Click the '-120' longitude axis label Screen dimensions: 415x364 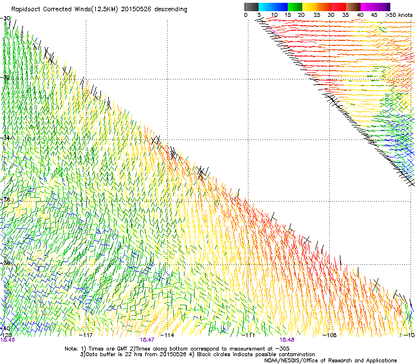tap(6, 335)
